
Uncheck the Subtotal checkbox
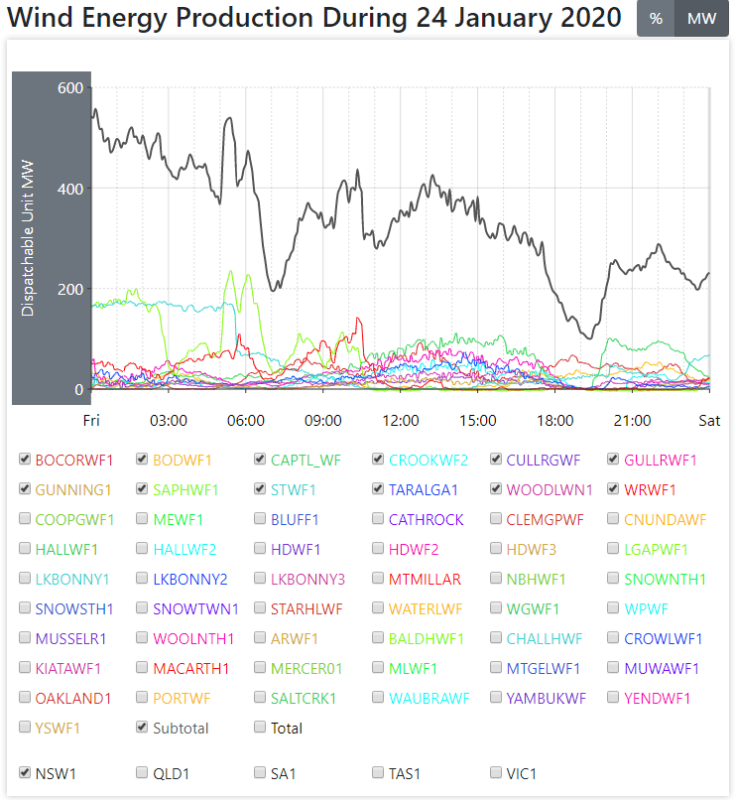[x=143, y=728]
